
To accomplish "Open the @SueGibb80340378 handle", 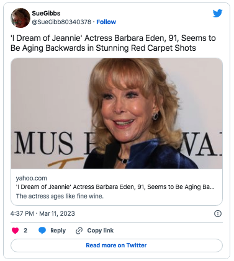I will 61,22.
